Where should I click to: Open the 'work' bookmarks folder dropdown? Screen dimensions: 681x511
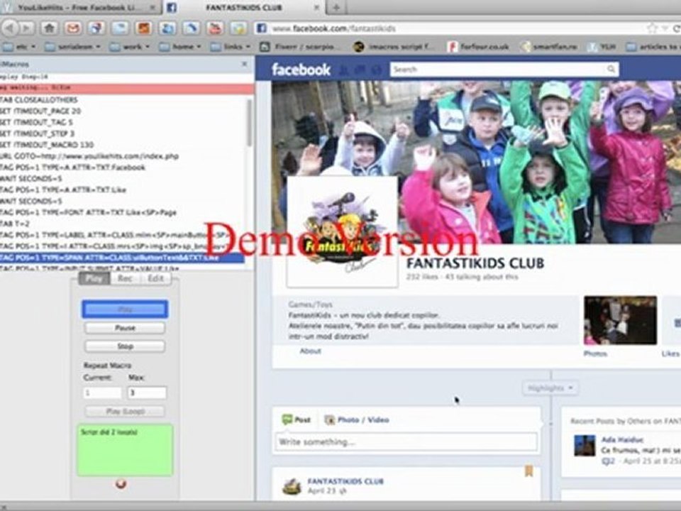(x=130, y=47)
